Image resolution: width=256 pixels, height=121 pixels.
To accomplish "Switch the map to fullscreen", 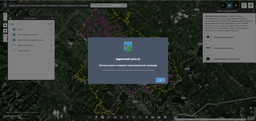I will pyautogui.click(x=244, y=5).
